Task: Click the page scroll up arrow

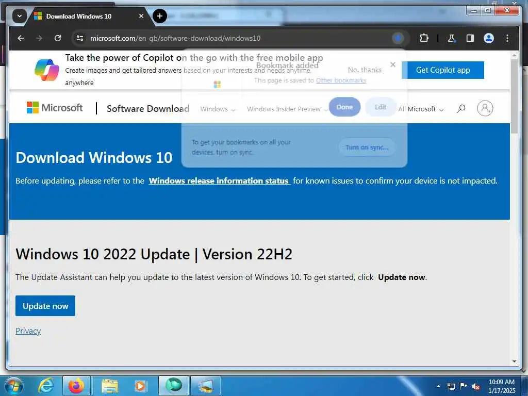Action: pyautogui.click(x=514, y=55)
